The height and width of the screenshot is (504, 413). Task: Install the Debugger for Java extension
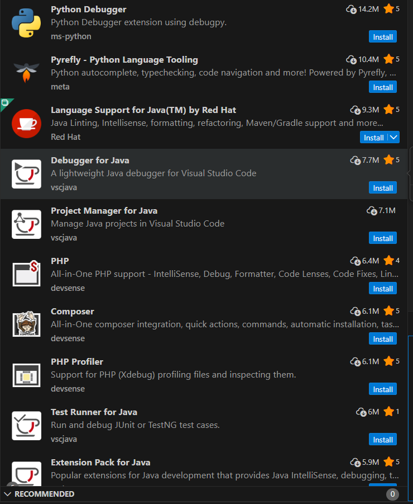click(x=382, y=188)
